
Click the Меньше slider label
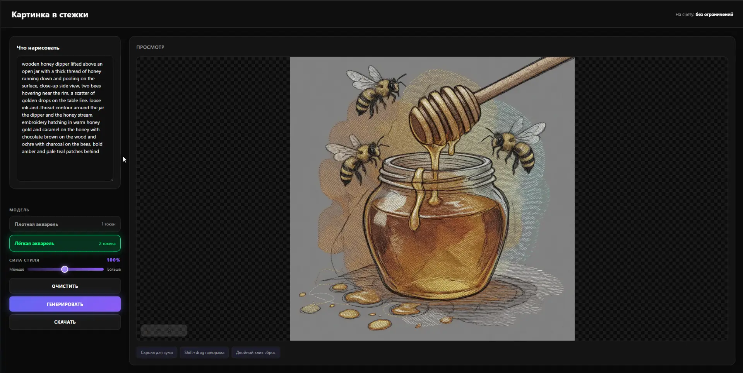click(17, 270)
